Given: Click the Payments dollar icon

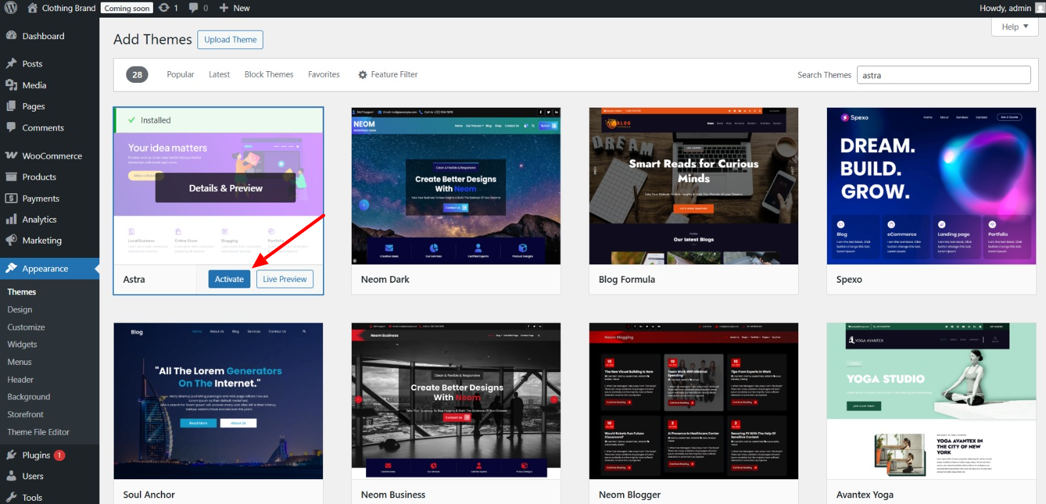Looking at the screenshot, I should (11, 198).
